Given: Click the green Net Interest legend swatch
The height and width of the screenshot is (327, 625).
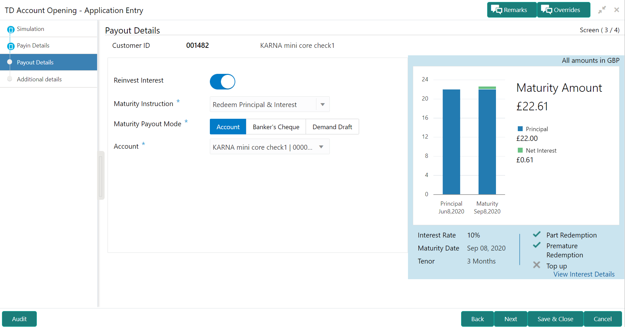Looking at the screenshot, I should (520, 150).
